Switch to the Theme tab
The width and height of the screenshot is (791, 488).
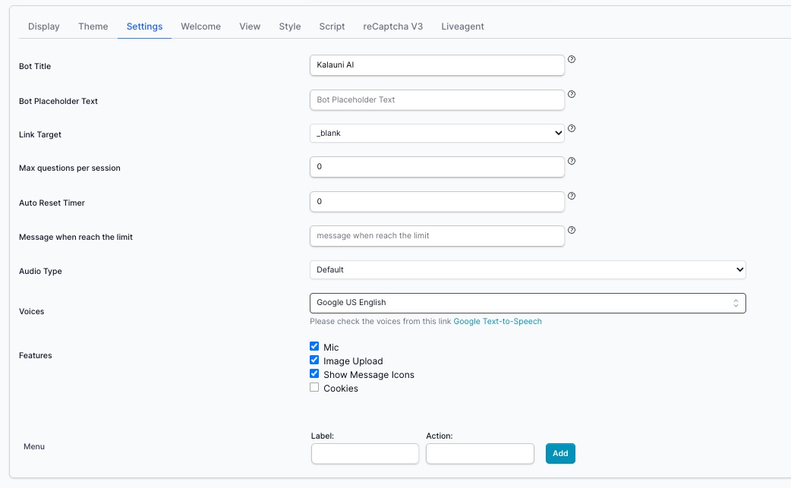[93, 26]
